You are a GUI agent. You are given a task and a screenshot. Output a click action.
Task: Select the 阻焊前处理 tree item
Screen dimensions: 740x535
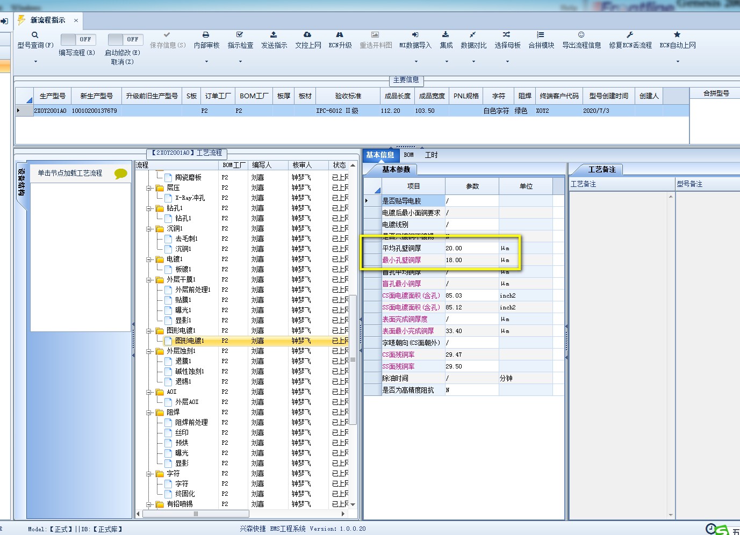coord(191,422)
